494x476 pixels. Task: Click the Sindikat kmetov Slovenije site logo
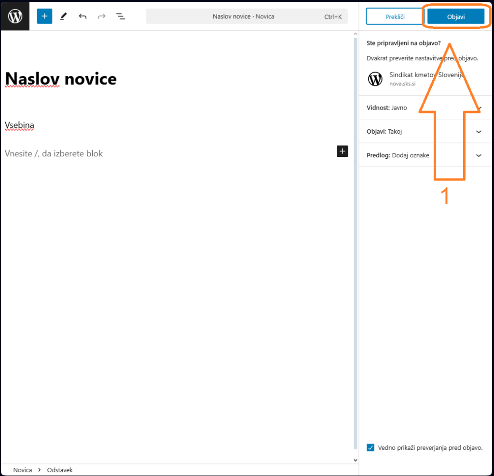[375, 79]
